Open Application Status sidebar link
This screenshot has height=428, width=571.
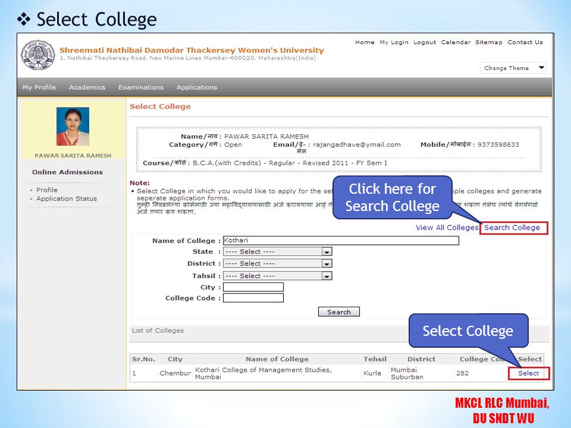point(67,199)
